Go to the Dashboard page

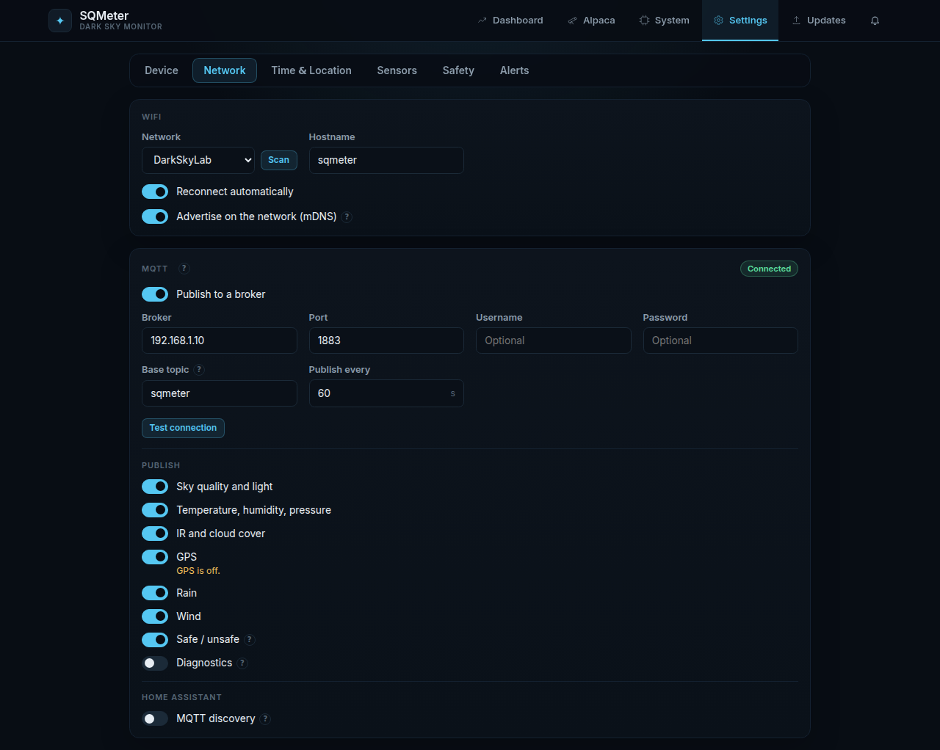tap(510, 21)
